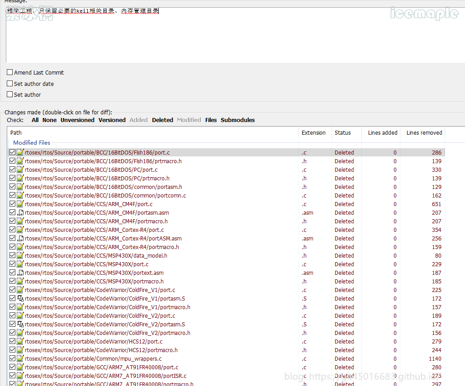Check All files link
The width and height of the screenshot is (465, 386).
point(35,120)
